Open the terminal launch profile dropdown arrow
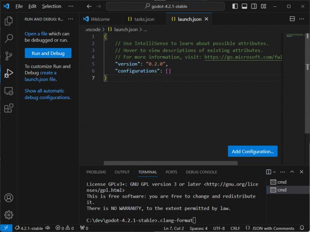Image resolution: width=310 pixels, height=232 pixels. (x=274, y=172)
